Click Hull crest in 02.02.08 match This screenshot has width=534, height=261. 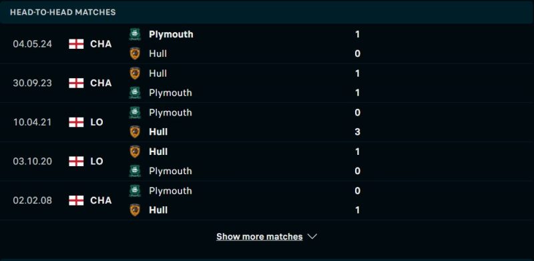135,210
